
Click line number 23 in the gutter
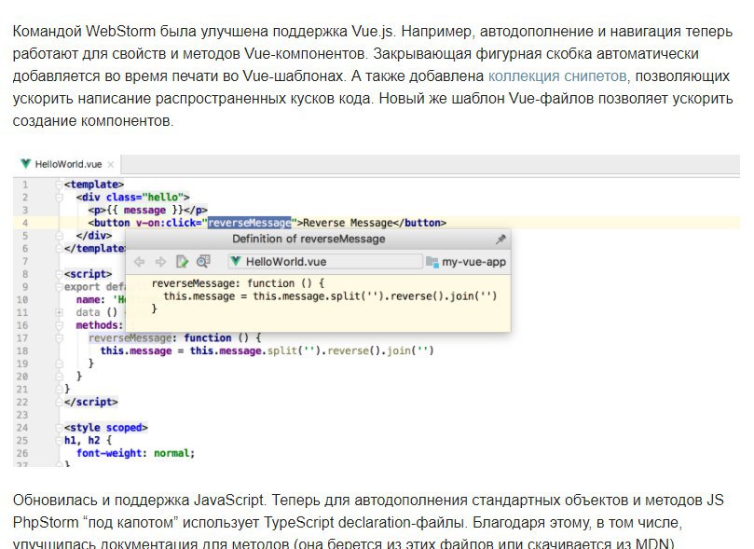tap(22, 415)
